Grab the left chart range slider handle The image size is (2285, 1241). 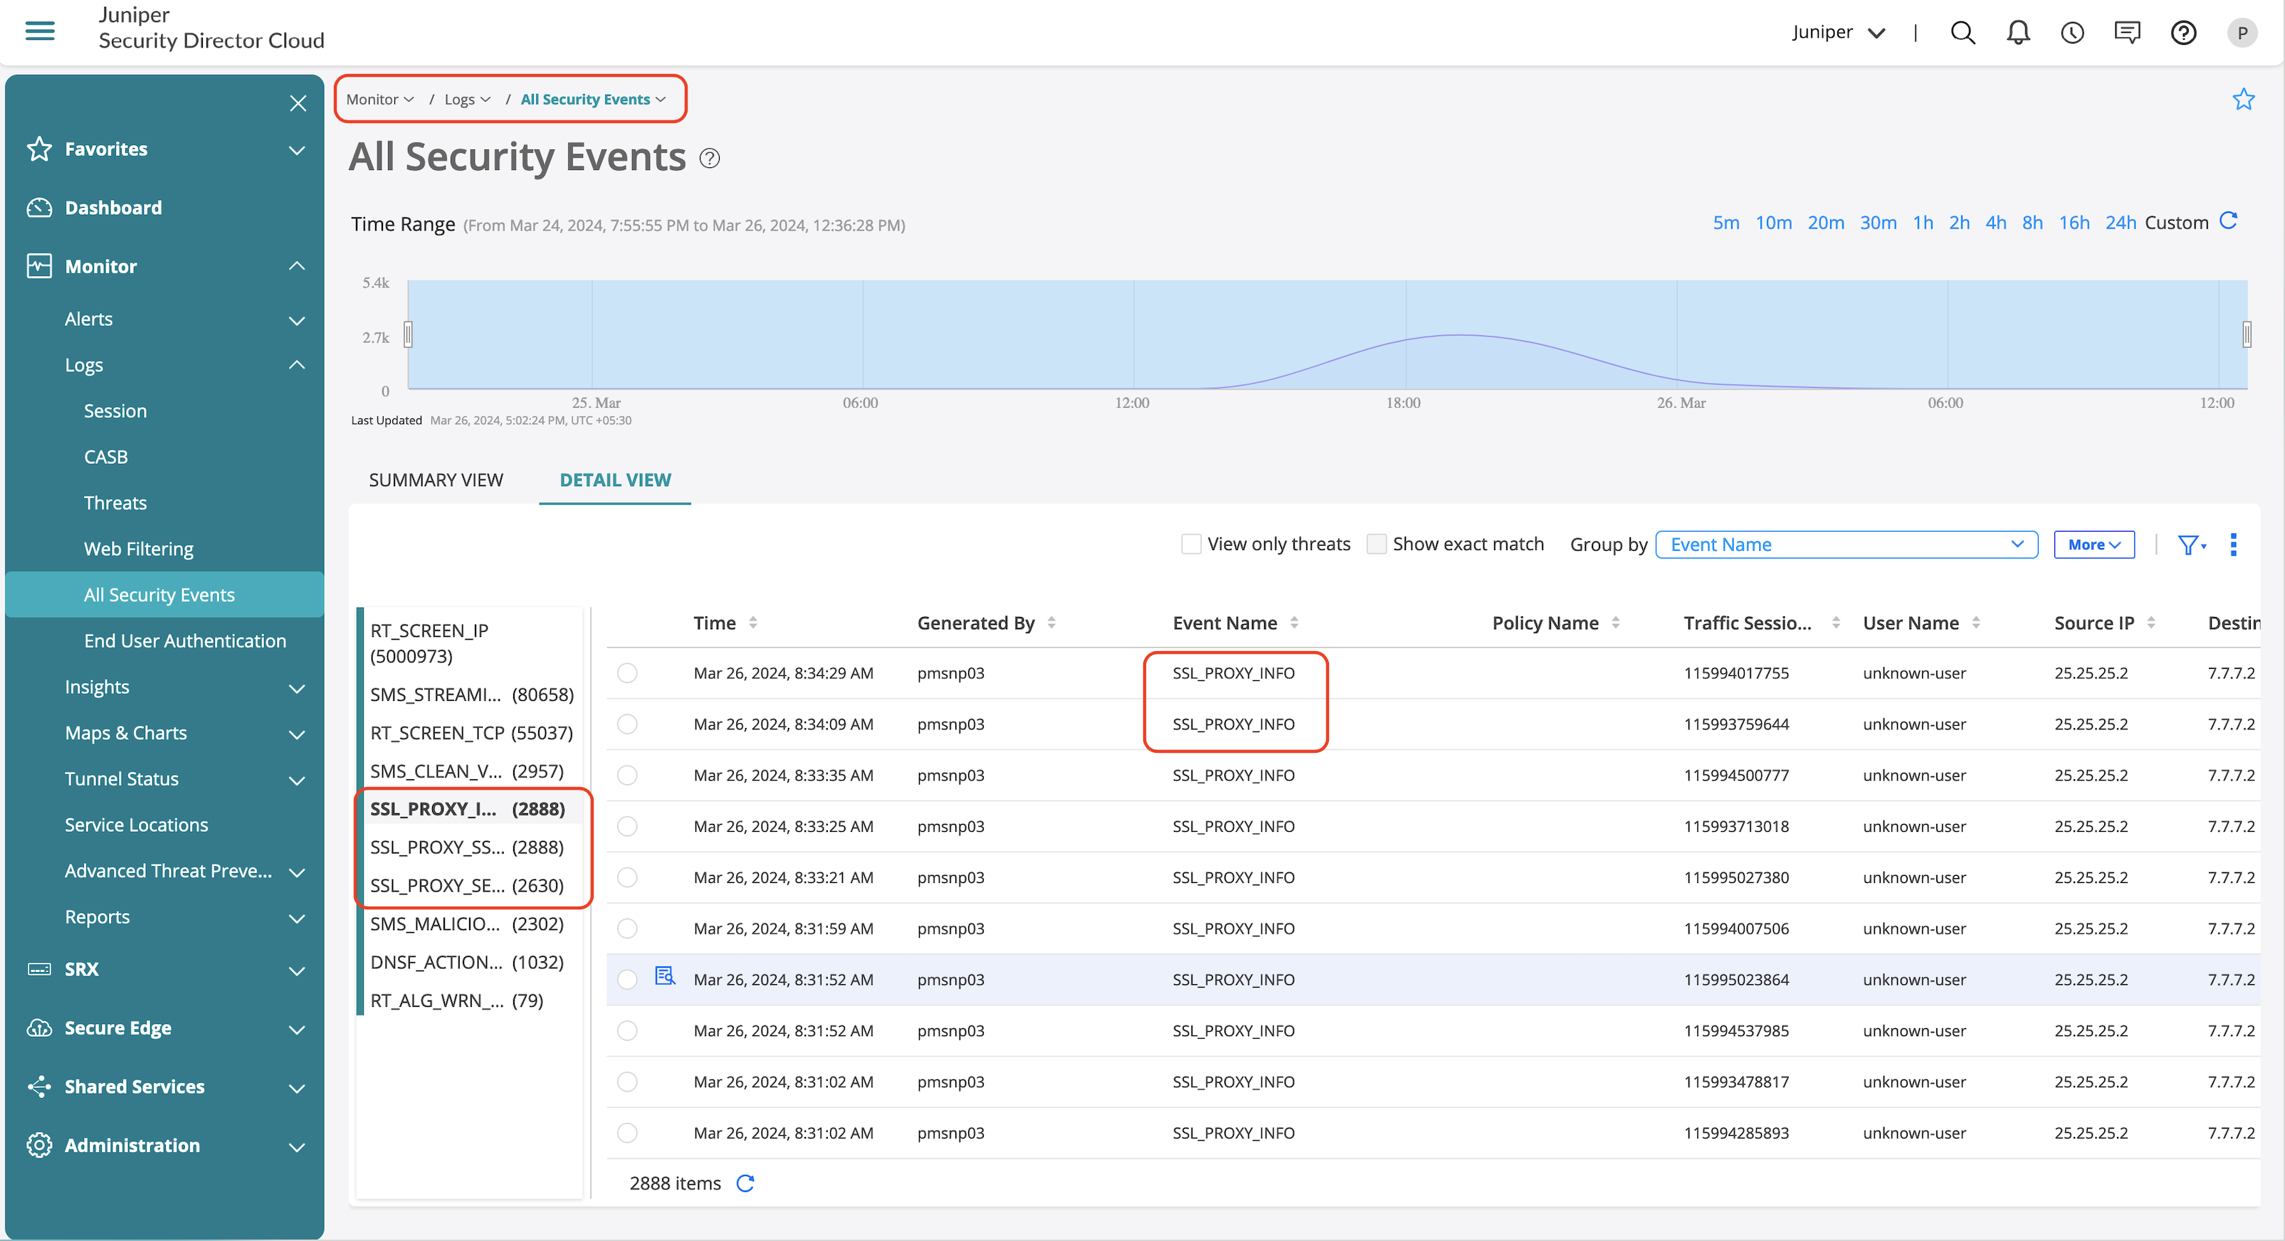coord(408,334)
